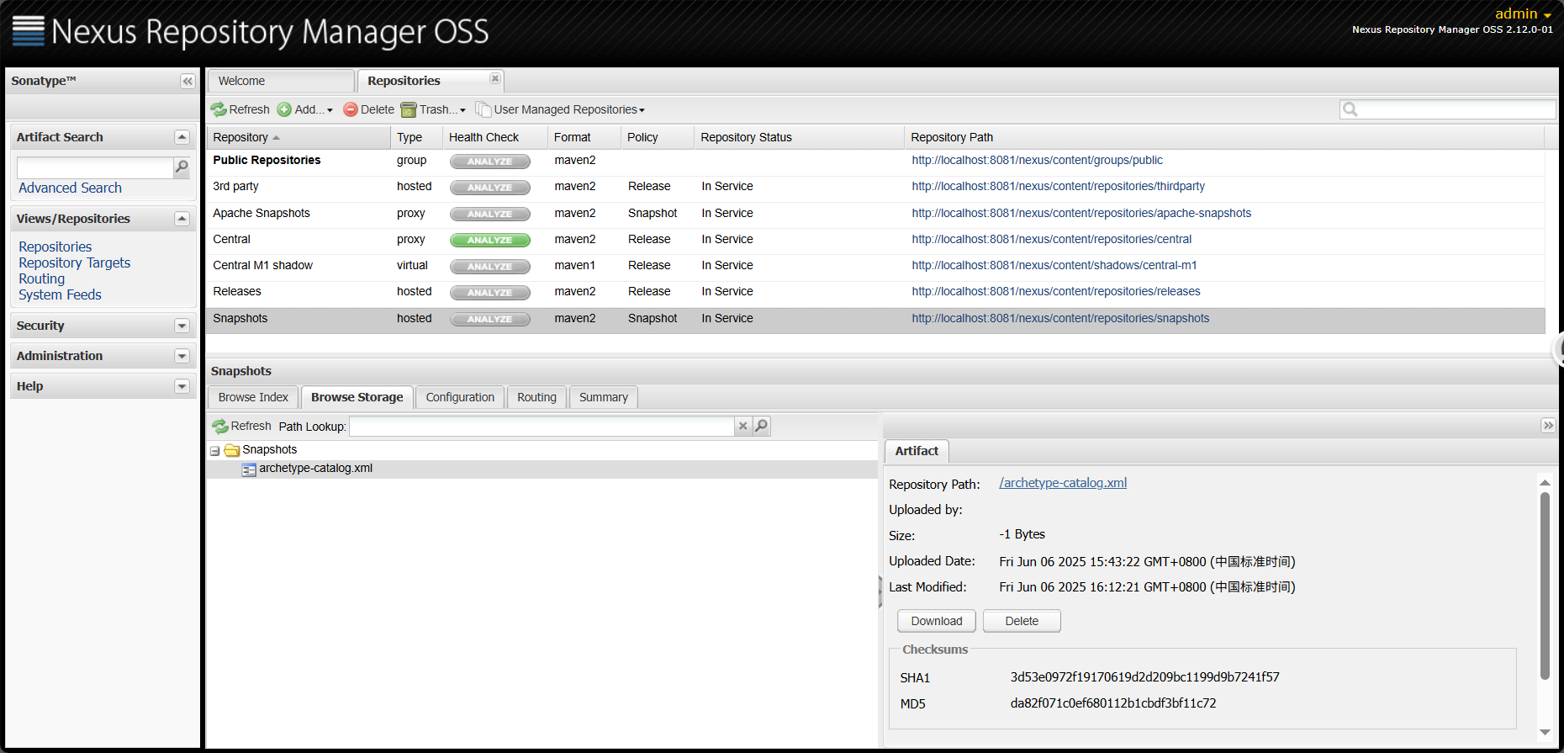Search using Path Lookup magnifier
1564x753 pixels.
(x=761, y=426)
